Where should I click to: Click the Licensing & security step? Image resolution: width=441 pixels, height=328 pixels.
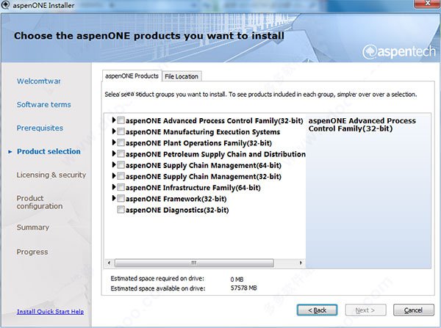tap(51, 175)
